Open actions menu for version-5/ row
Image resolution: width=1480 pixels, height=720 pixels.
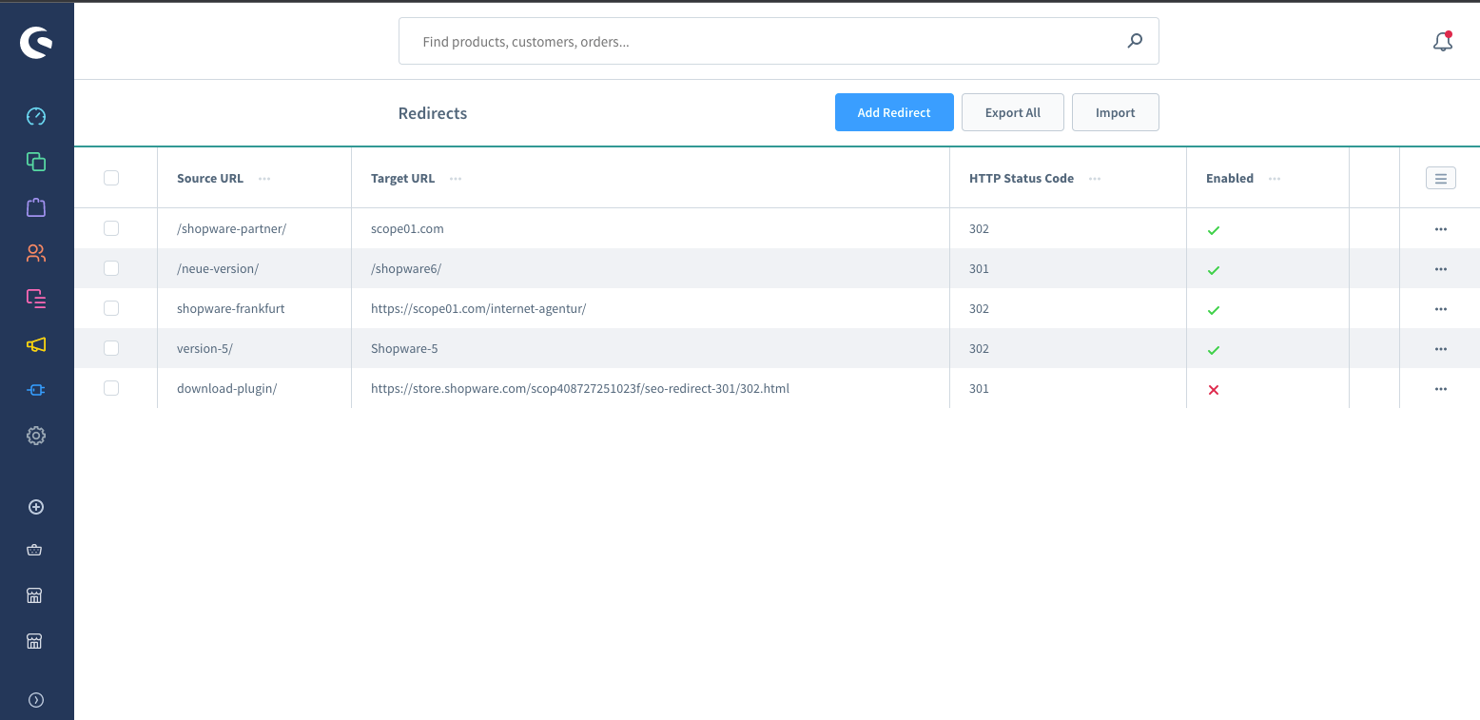1440,349
